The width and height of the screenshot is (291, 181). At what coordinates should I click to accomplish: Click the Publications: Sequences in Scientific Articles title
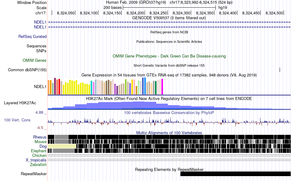169,42
